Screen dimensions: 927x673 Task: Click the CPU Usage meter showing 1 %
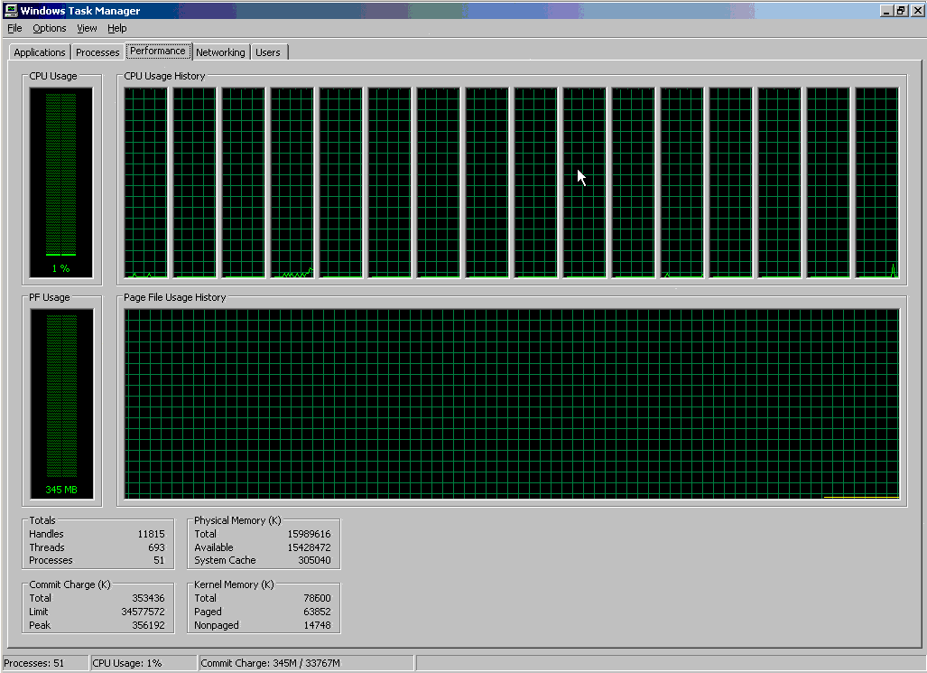point(61,182)
